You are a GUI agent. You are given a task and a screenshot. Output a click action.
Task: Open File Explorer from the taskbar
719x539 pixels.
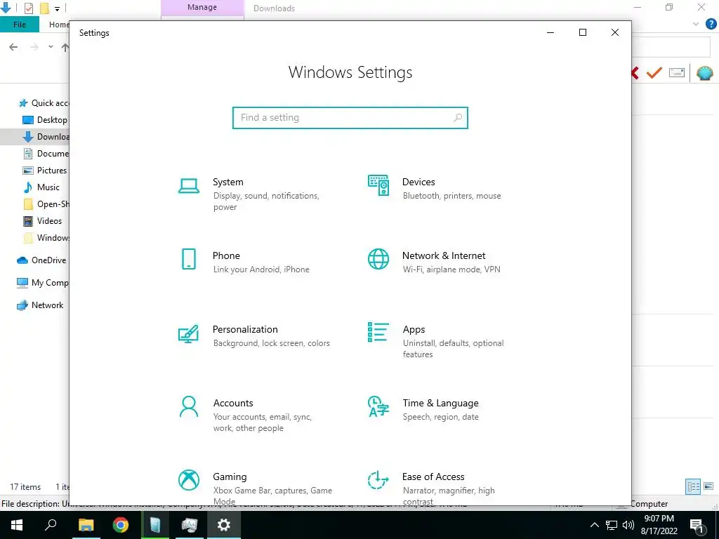(x=86, y=525)
